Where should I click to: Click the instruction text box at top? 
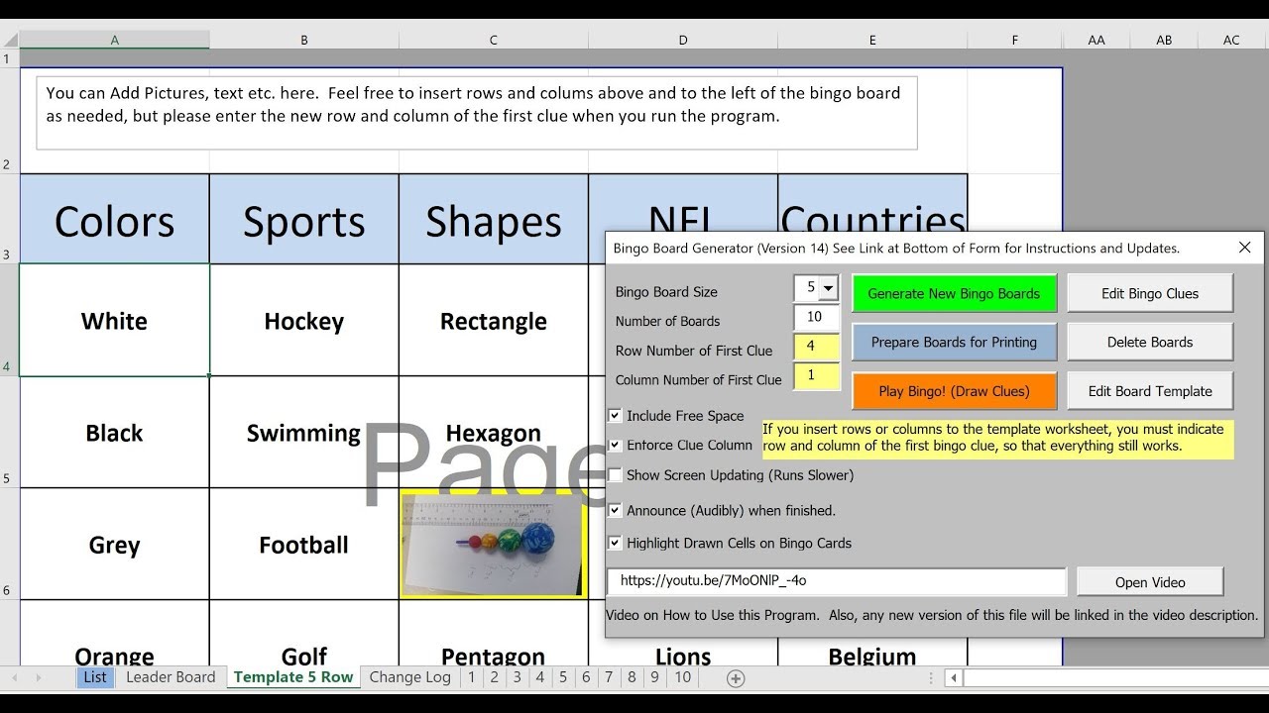coord(477,113)
